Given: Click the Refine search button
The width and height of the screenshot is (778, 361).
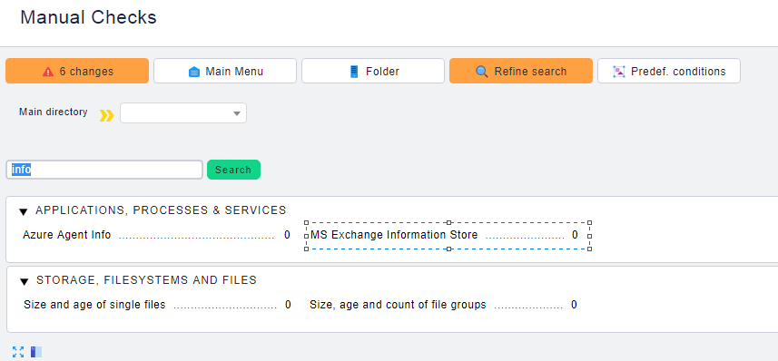Looking at the screenshot, I should (x=521, y=71).
